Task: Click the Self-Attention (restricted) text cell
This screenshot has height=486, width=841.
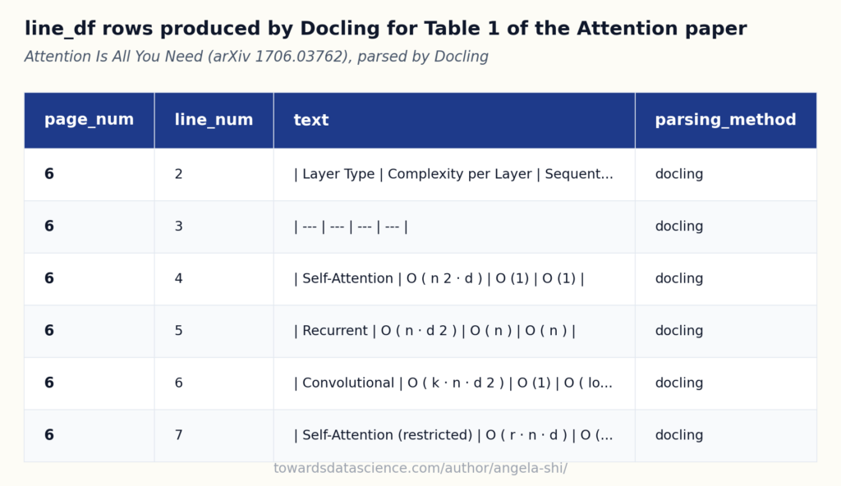Action: click(453, 435)
